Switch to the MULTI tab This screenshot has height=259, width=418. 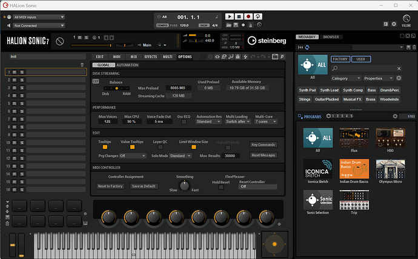click(168, 57)
